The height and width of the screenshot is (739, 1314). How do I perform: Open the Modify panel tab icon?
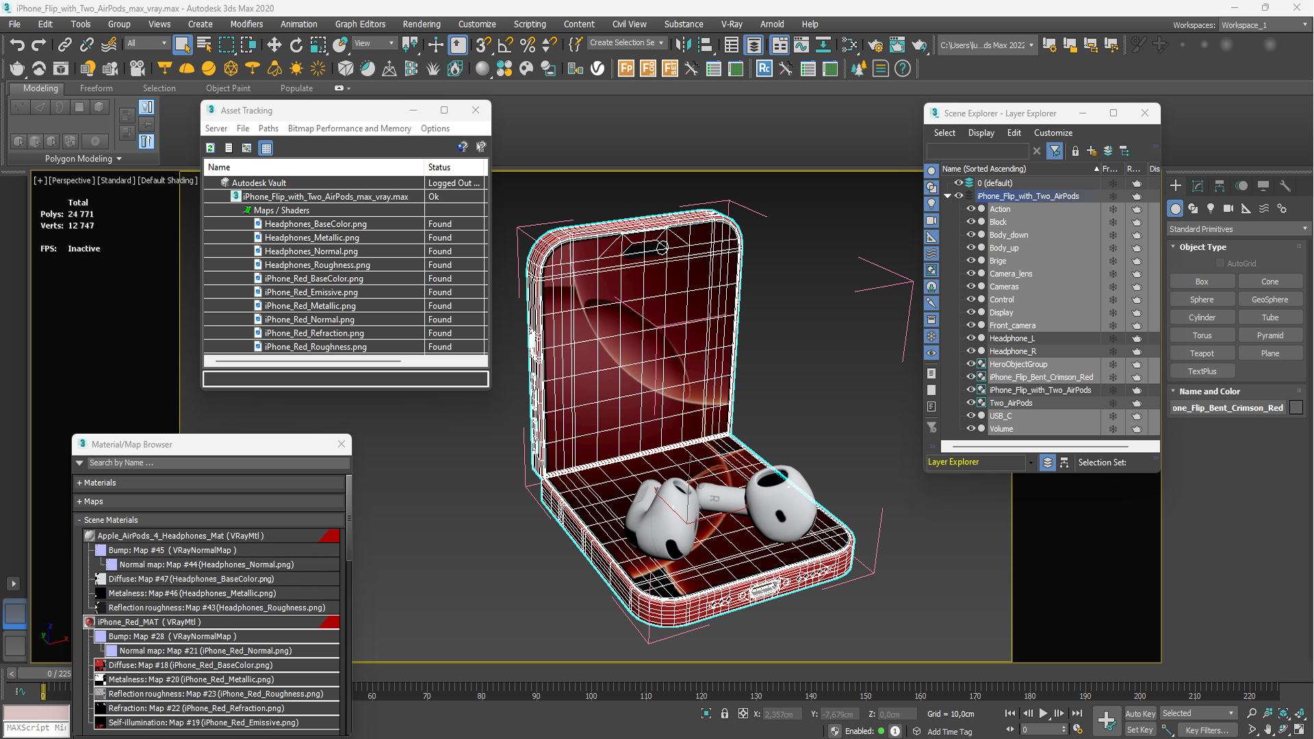tap(1198, 185)
